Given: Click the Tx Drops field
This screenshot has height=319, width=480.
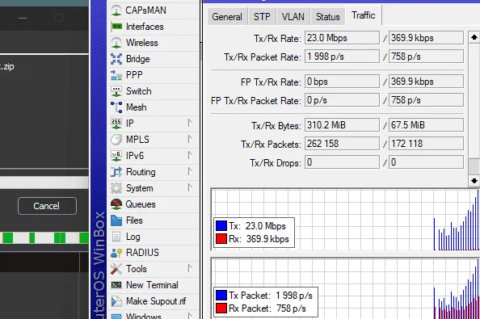Looking at the screenshot, I should click(x=342, y=162).
